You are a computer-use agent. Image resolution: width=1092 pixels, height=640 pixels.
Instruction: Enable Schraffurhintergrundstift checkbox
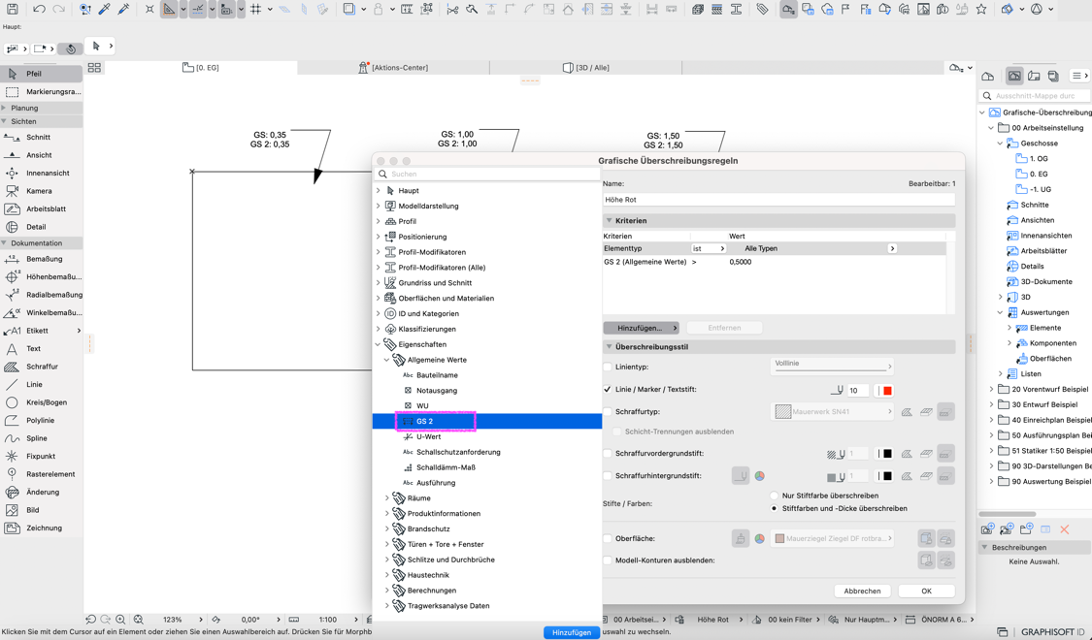pos(608,476)
